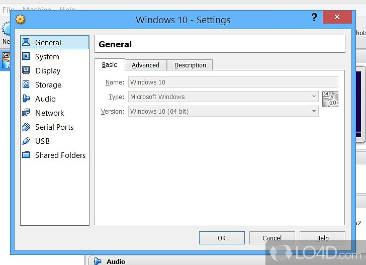Open the Display settings icon
Image resolution: width=366 pixels, height=265 pixels.
coord(26,70)
